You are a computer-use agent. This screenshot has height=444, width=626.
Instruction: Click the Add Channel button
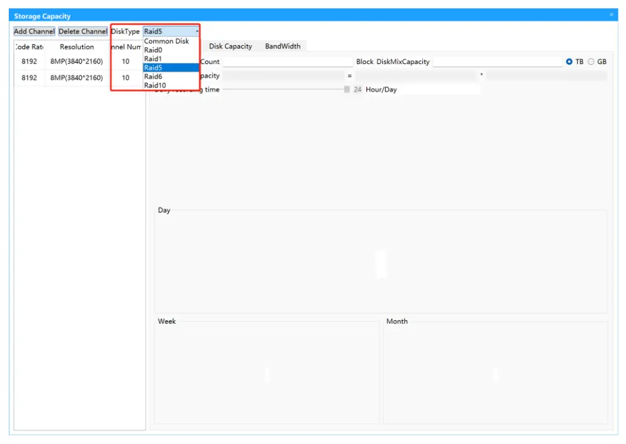35,31
